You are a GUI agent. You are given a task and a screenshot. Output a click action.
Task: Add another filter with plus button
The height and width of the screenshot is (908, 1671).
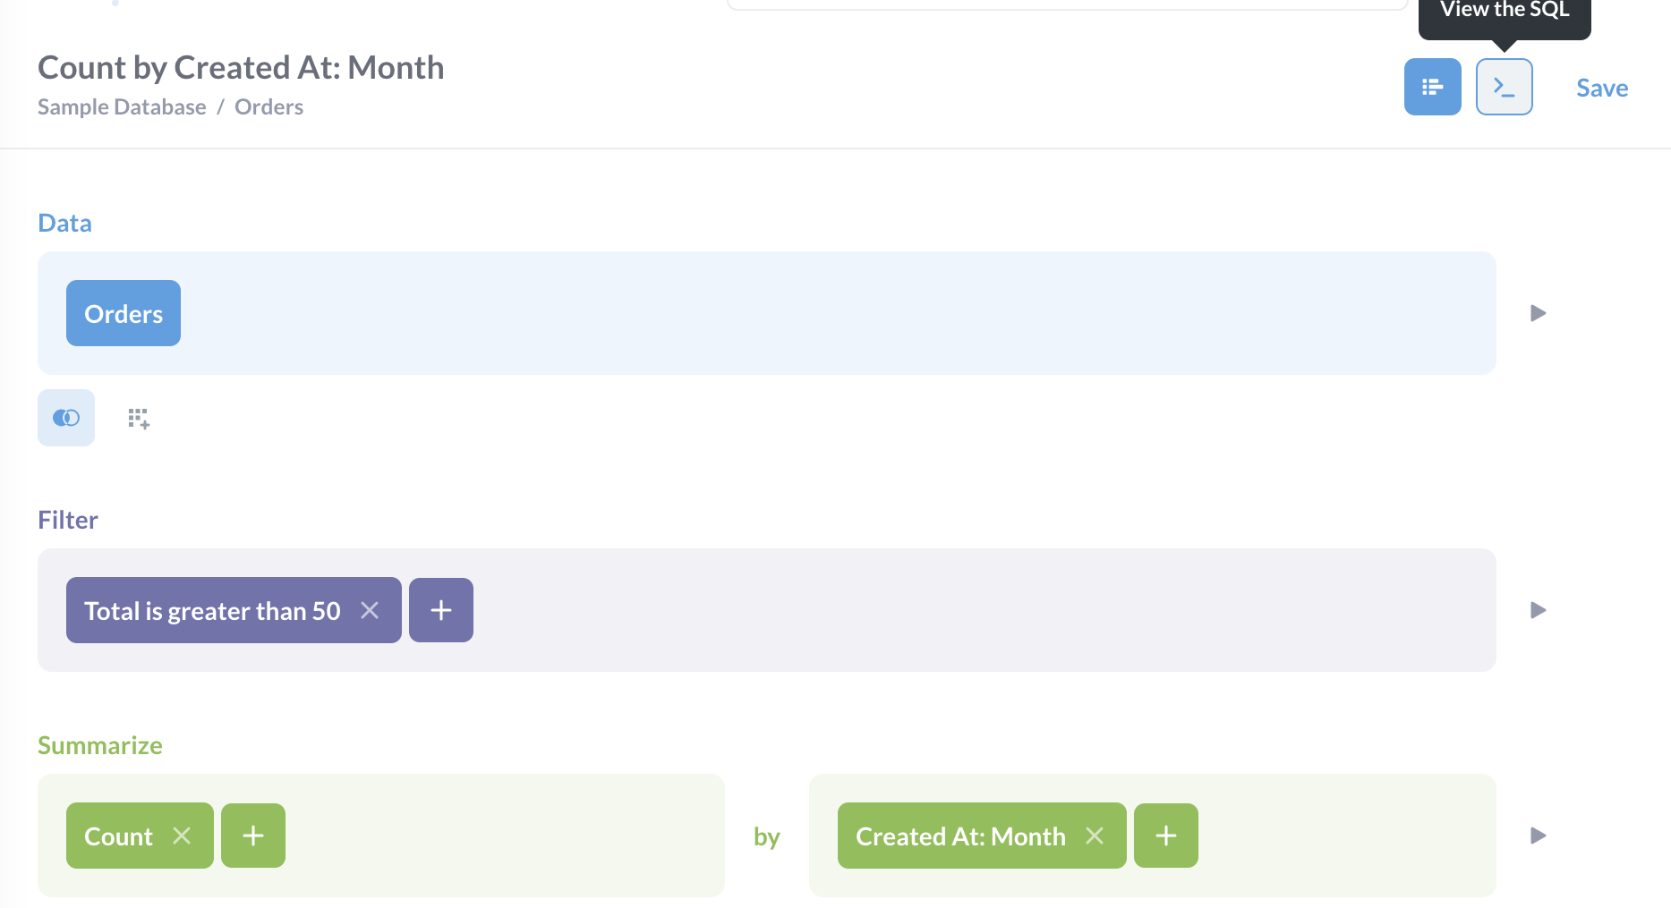[x=441, y=610]
